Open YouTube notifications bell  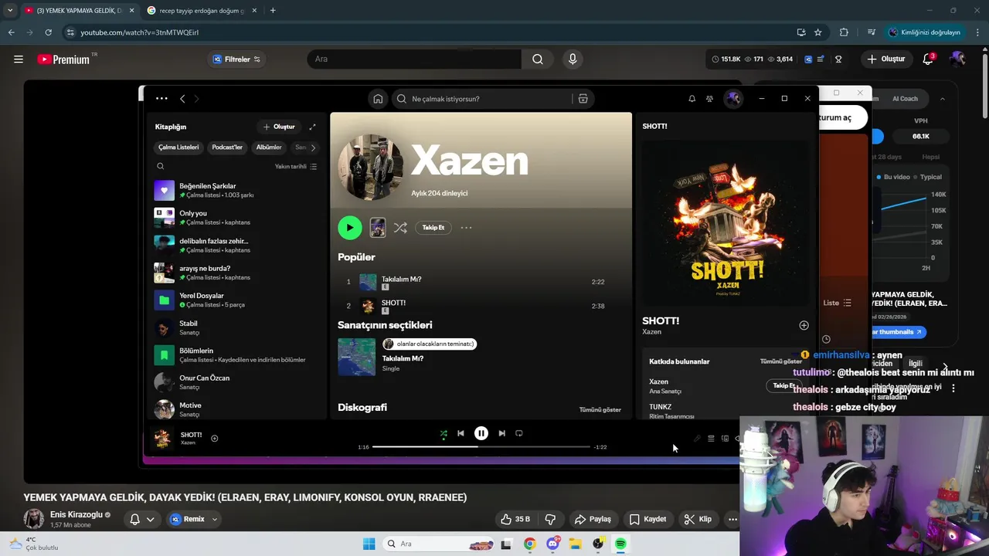(x=928, y=59)
